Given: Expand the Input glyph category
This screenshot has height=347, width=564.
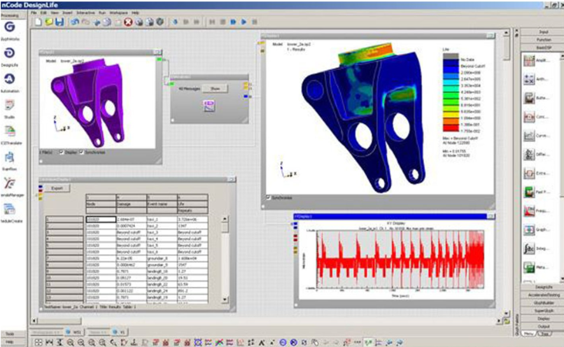Looking at the screenshot, I should (x=543, y=31).
